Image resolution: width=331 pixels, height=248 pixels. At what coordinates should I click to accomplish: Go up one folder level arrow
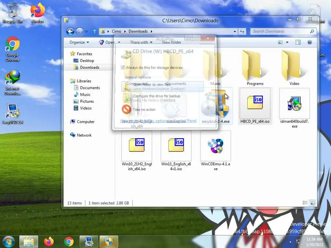[95, 31]
